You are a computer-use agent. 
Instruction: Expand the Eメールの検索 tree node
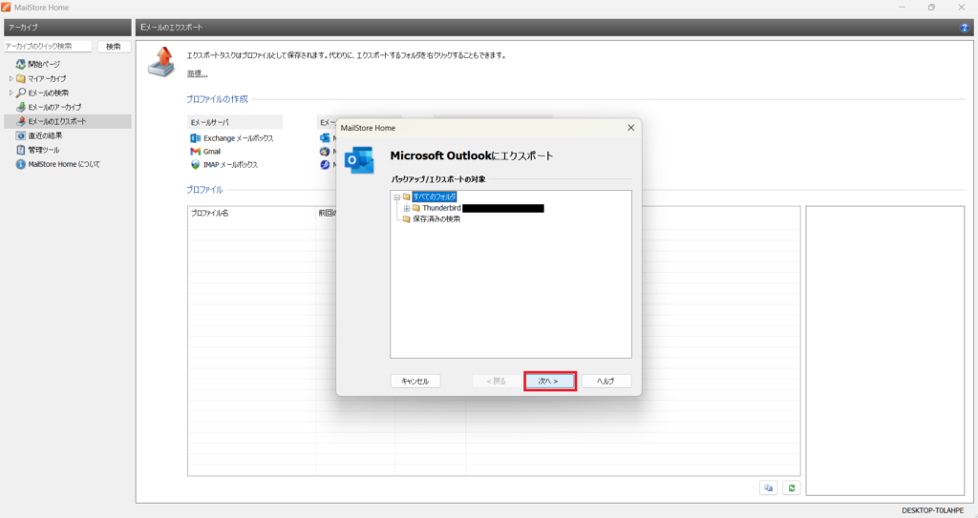pyautogui.click(x=11, y=93)
